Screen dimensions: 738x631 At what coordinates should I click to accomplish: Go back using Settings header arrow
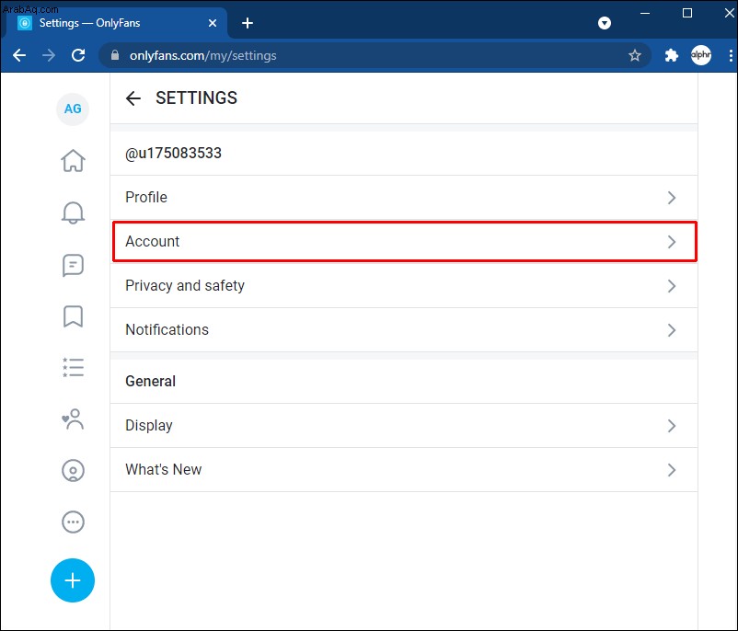pyautogui.click(x=133, y=98)
